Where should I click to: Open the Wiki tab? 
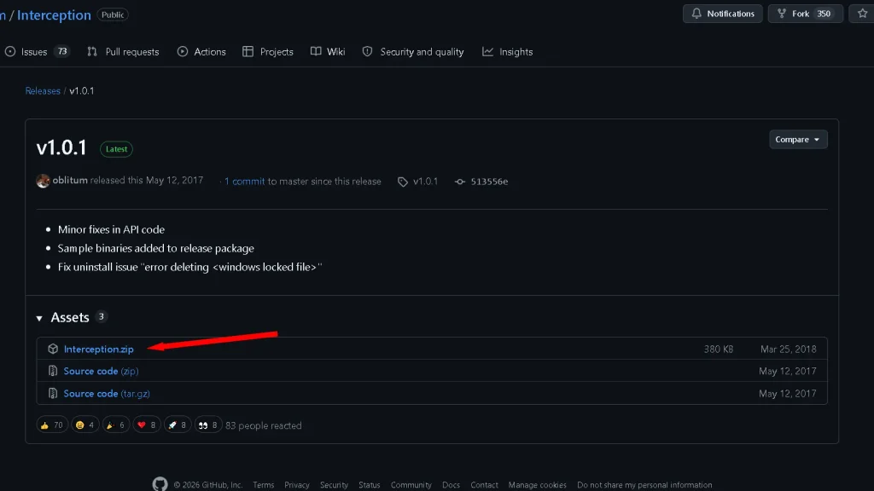(x=328, y=52)
